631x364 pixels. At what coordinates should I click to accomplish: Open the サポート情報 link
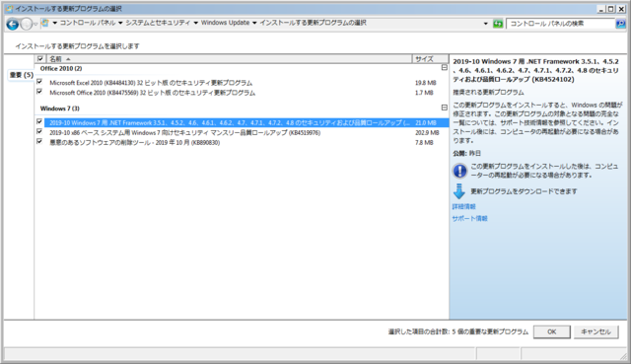(469, 219)
